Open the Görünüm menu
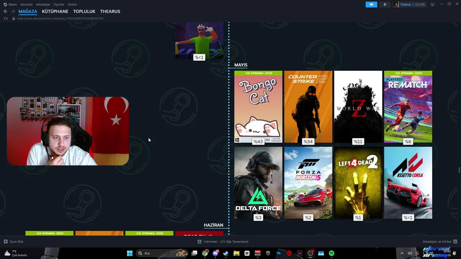 (x=26, y=4)
